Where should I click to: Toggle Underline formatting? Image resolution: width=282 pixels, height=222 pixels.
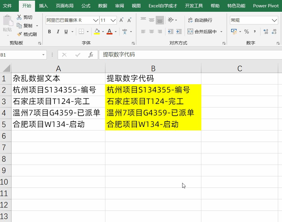tap(66, 32)
